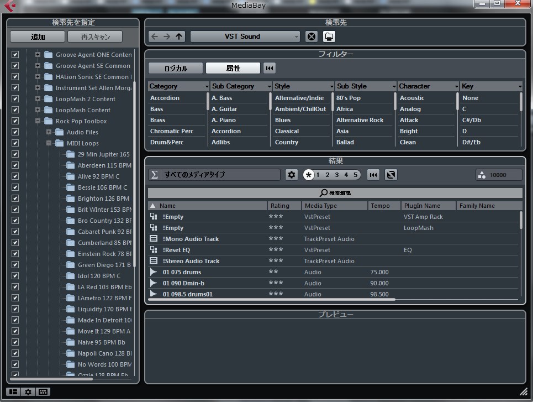The height and width of the screenshot is (402, 533).
Task: Sort results by the Media Type column
Action: pos(335,206)
